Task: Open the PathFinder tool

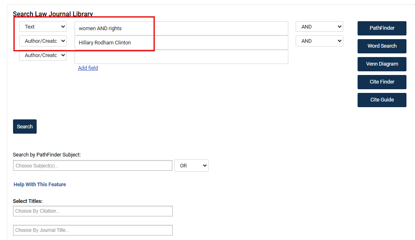Action: pos(382,28)
